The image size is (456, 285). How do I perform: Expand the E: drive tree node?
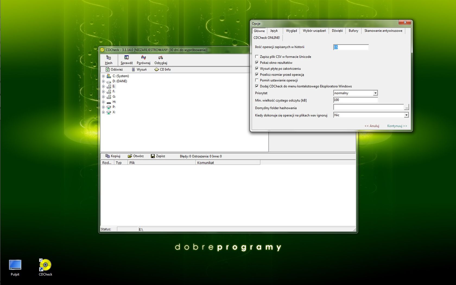(x=103, y=86)
